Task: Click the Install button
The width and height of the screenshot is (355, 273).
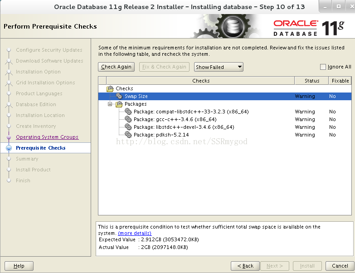Action: [x=307, y=266]
